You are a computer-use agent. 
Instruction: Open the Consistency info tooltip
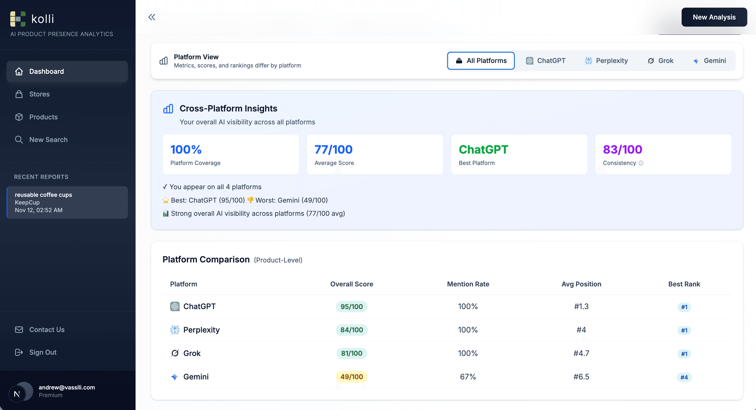point(641,163)
